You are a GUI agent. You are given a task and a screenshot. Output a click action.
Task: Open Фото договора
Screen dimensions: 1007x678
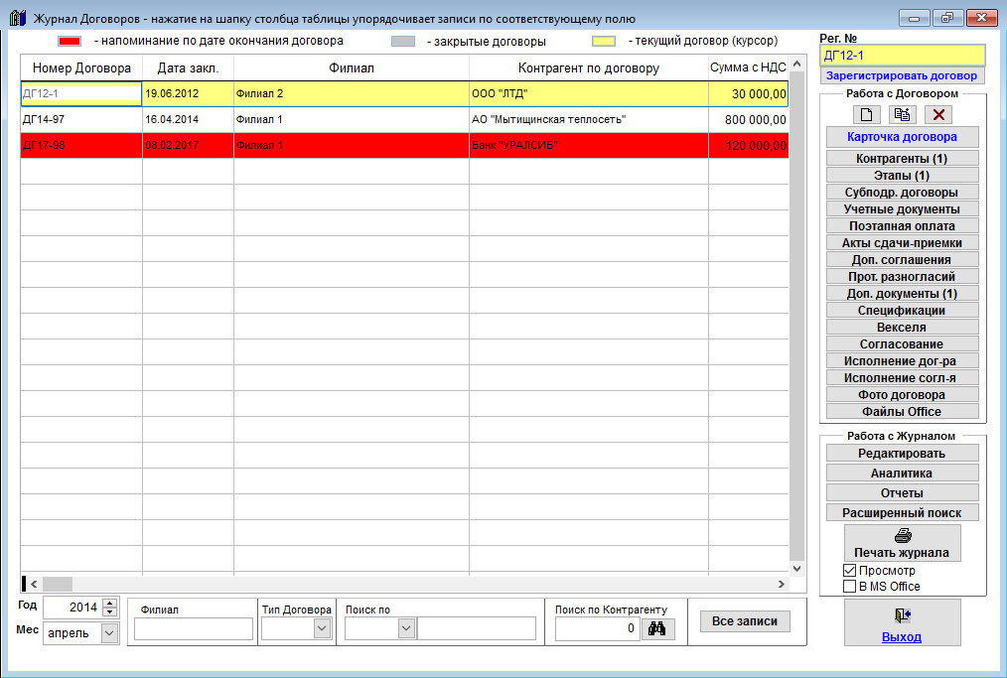point(903,395)
